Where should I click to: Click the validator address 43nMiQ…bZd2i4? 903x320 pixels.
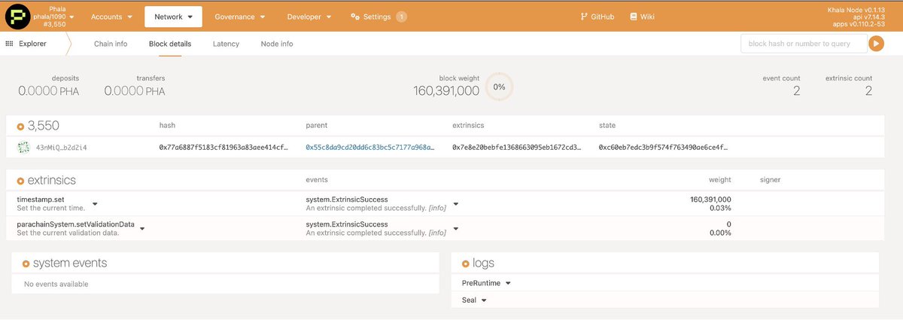62,148
